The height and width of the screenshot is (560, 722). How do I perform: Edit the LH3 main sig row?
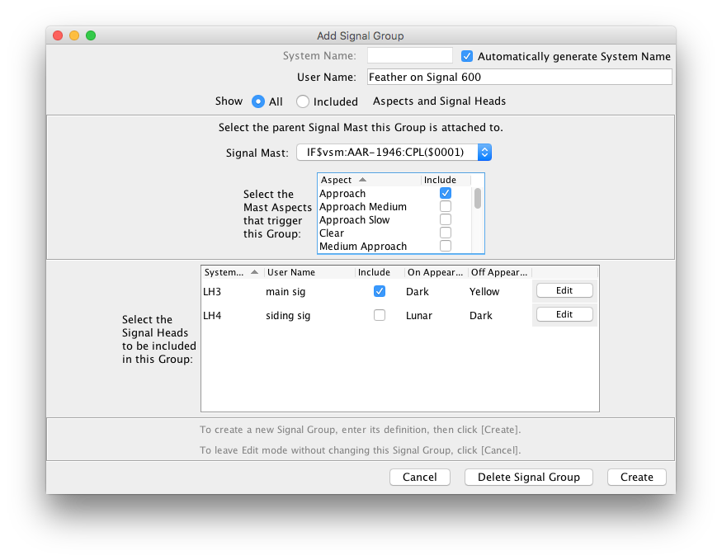(564, 290)
